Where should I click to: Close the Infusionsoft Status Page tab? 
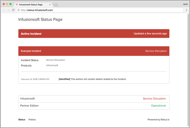point(50,5)
